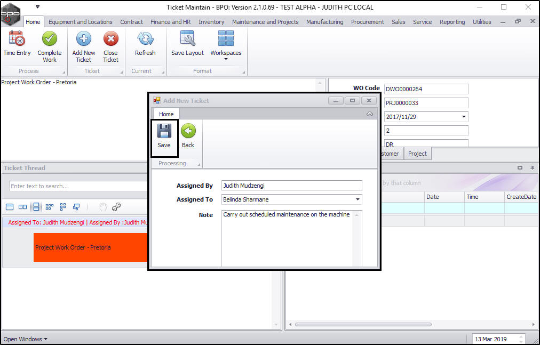Select the small tiles grid view icon
540x345 pixels.
[x=49, y=207]
